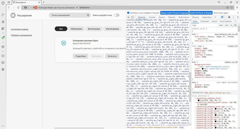Open WhatsApp messenger in sidebar
Viewport: 240px width, 129px height.
(x=3, y=37)
